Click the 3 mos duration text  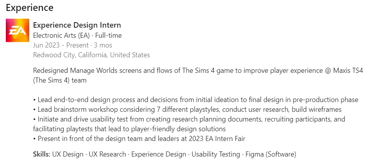101,45
